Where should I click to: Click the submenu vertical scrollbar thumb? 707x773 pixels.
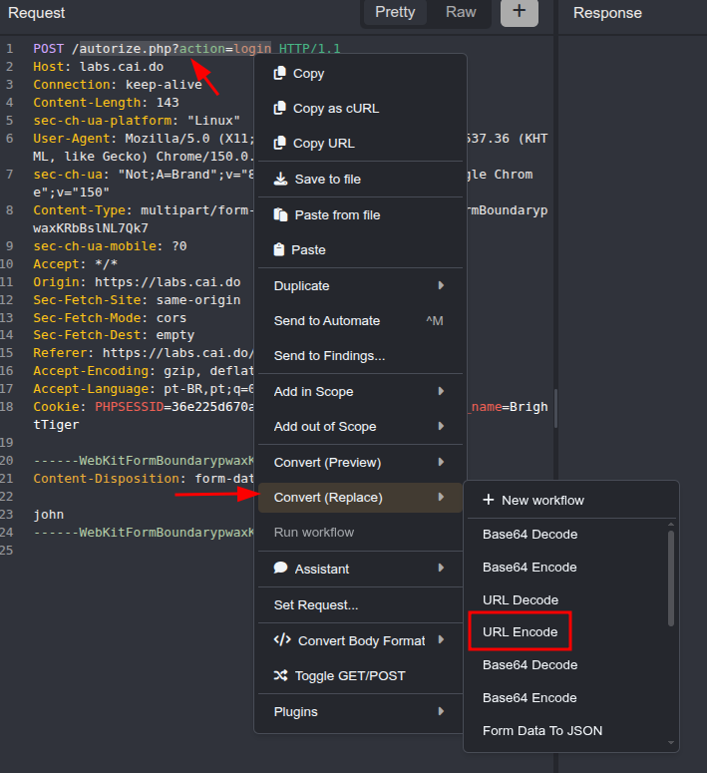(x=671, y=579)
